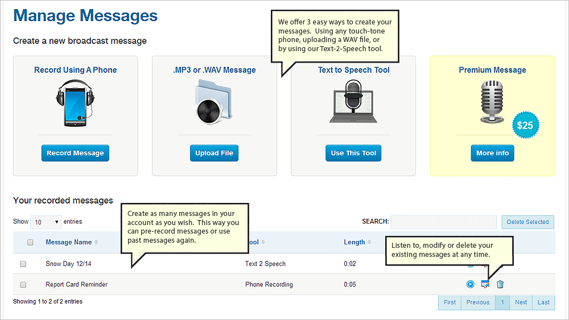This screenshot has height=320, width=569.
Task: Click the folder with speaker icon
Action: [x=214, y=102]
